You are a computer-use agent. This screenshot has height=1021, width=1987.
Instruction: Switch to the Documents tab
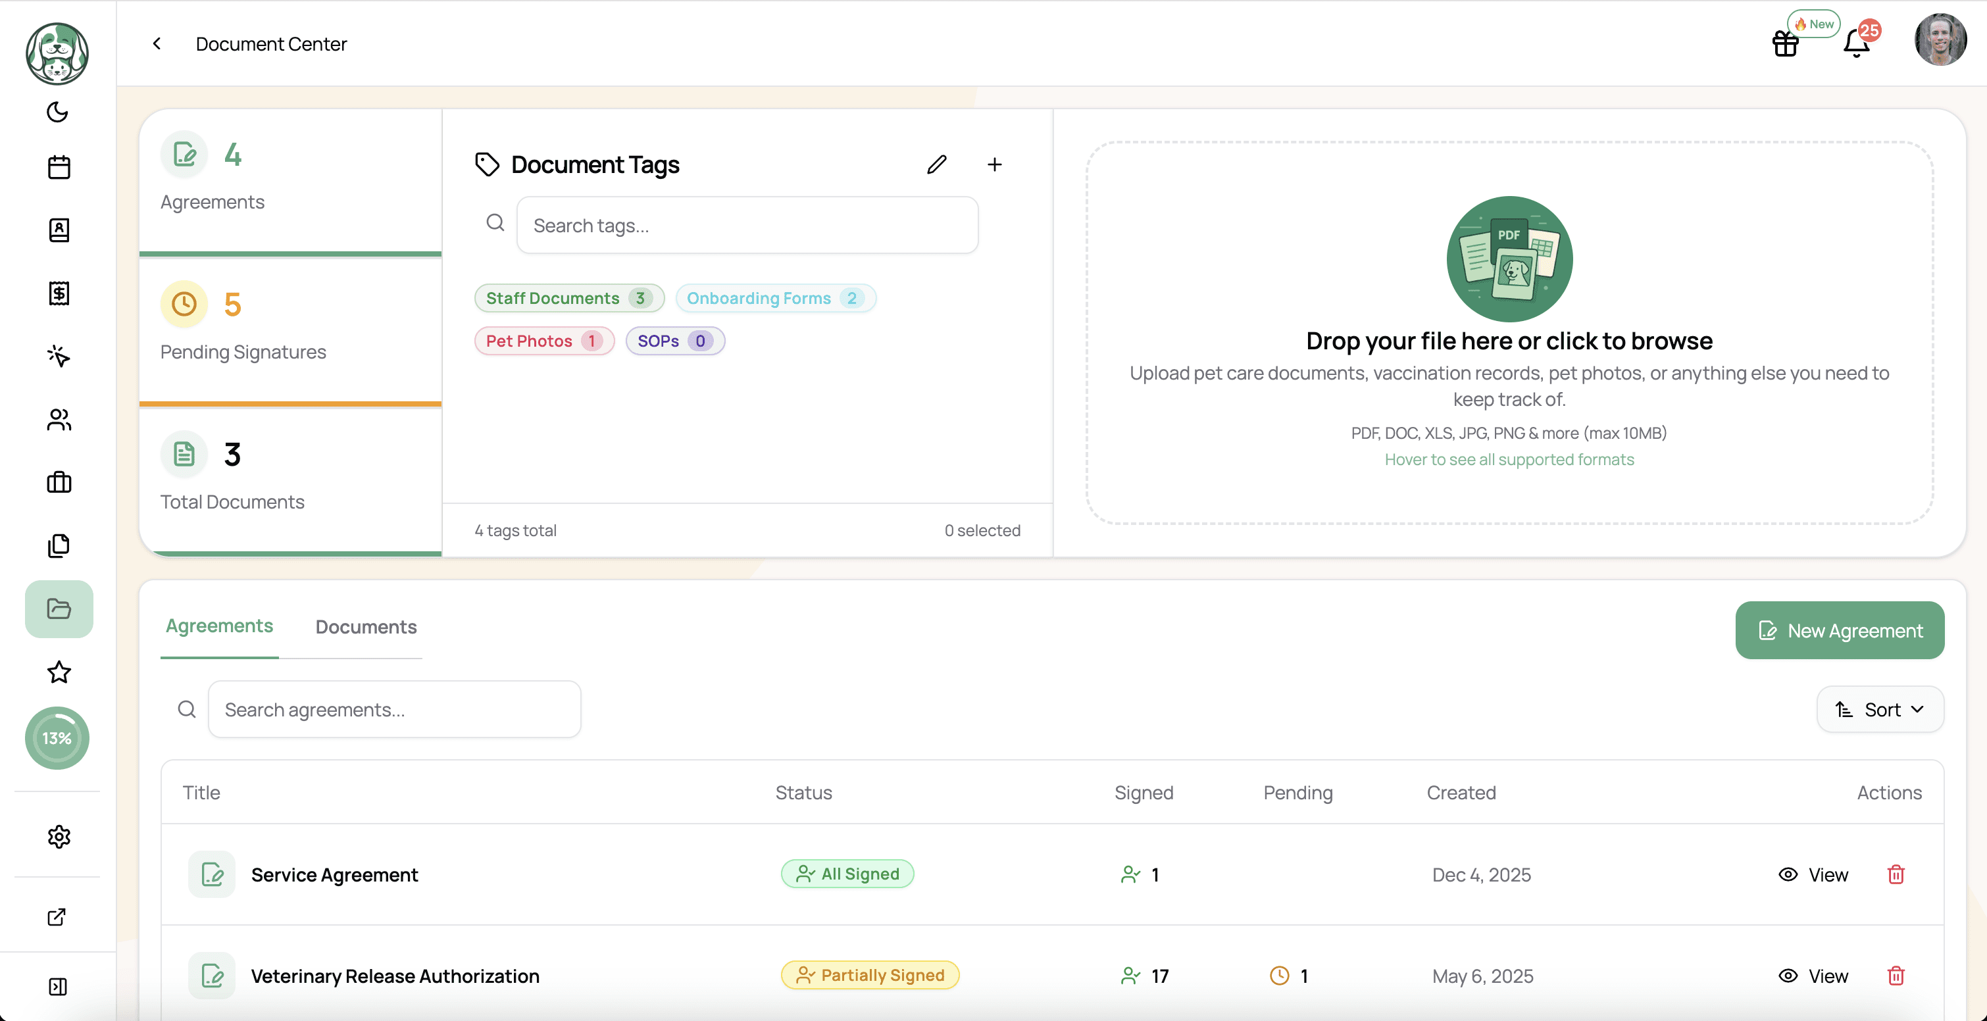366,627
